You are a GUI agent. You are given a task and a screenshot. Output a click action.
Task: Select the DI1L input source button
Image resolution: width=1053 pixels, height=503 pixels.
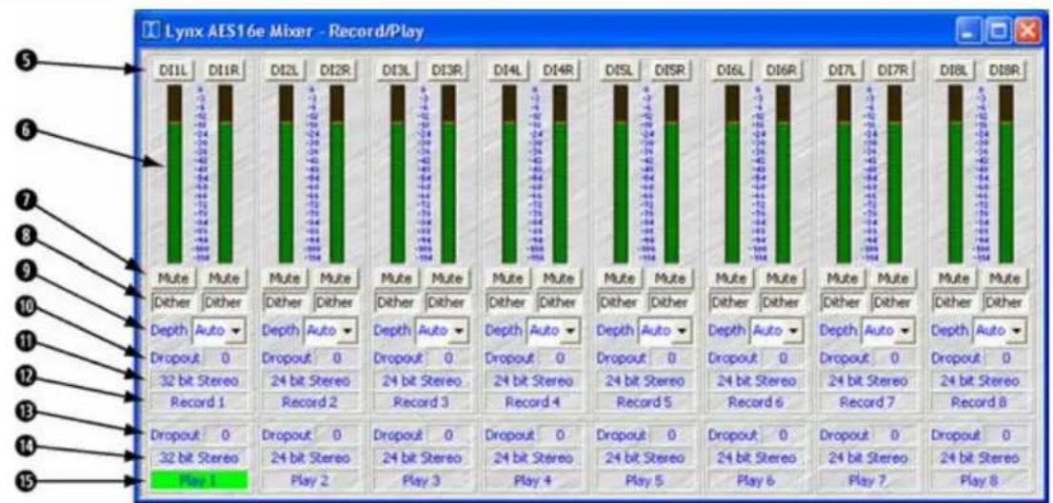(173, 69)
